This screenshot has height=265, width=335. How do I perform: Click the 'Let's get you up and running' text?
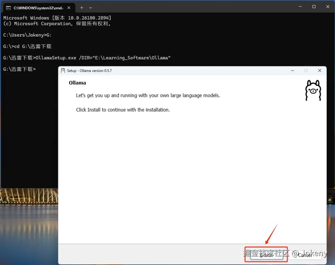pos(148,95)
